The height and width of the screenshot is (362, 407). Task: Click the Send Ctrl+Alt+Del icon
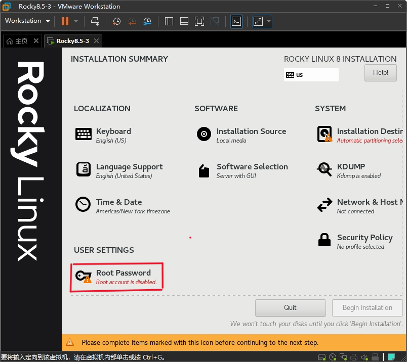pyautogui.click(x=95, y=21)
